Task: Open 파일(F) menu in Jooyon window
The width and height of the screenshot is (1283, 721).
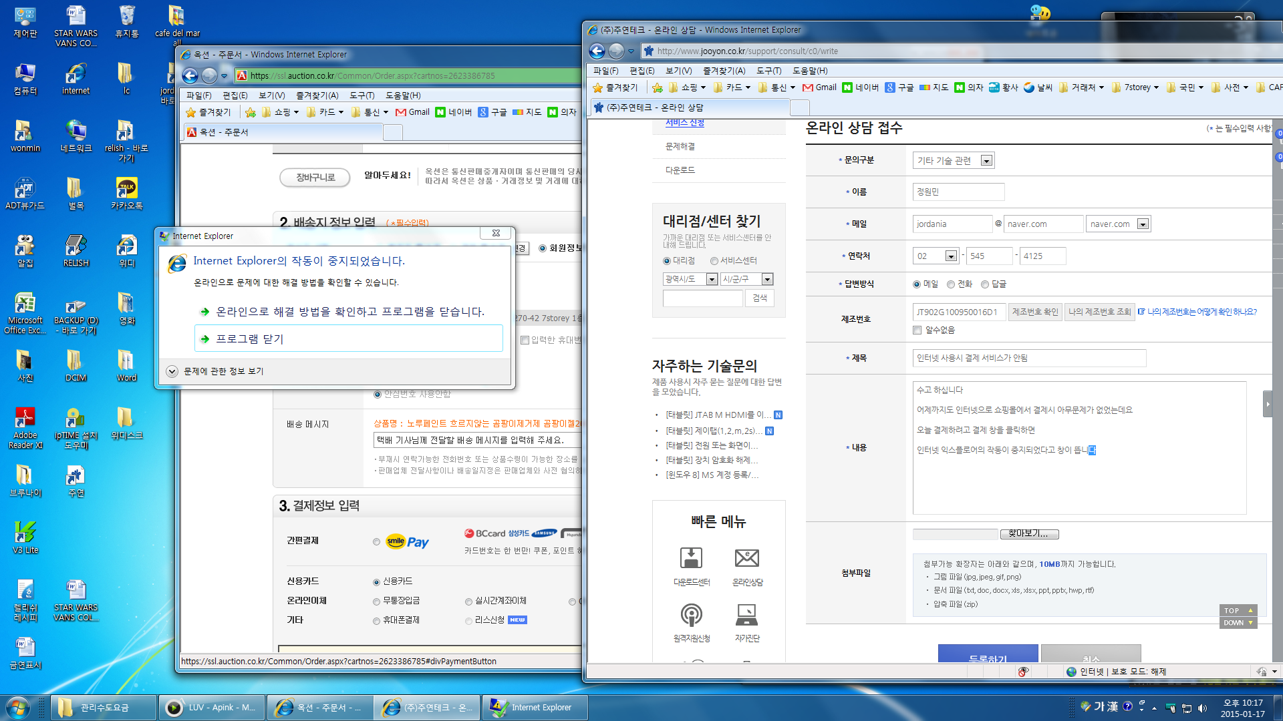Action: 605,71
